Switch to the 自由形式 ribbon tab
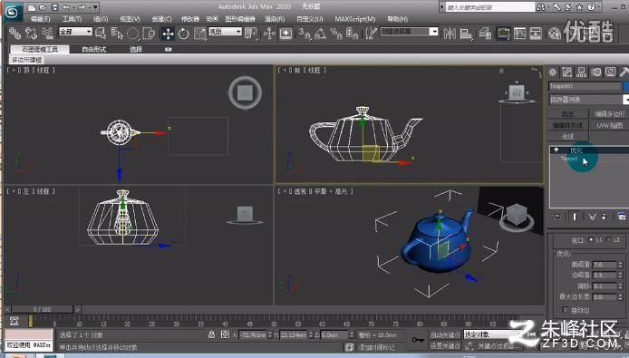Screen dimensions: 629x358 pyautogui.click(x=94, y=49)
